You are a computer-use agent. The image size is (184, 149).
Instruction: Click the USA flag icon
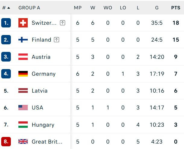pos(23,107)
